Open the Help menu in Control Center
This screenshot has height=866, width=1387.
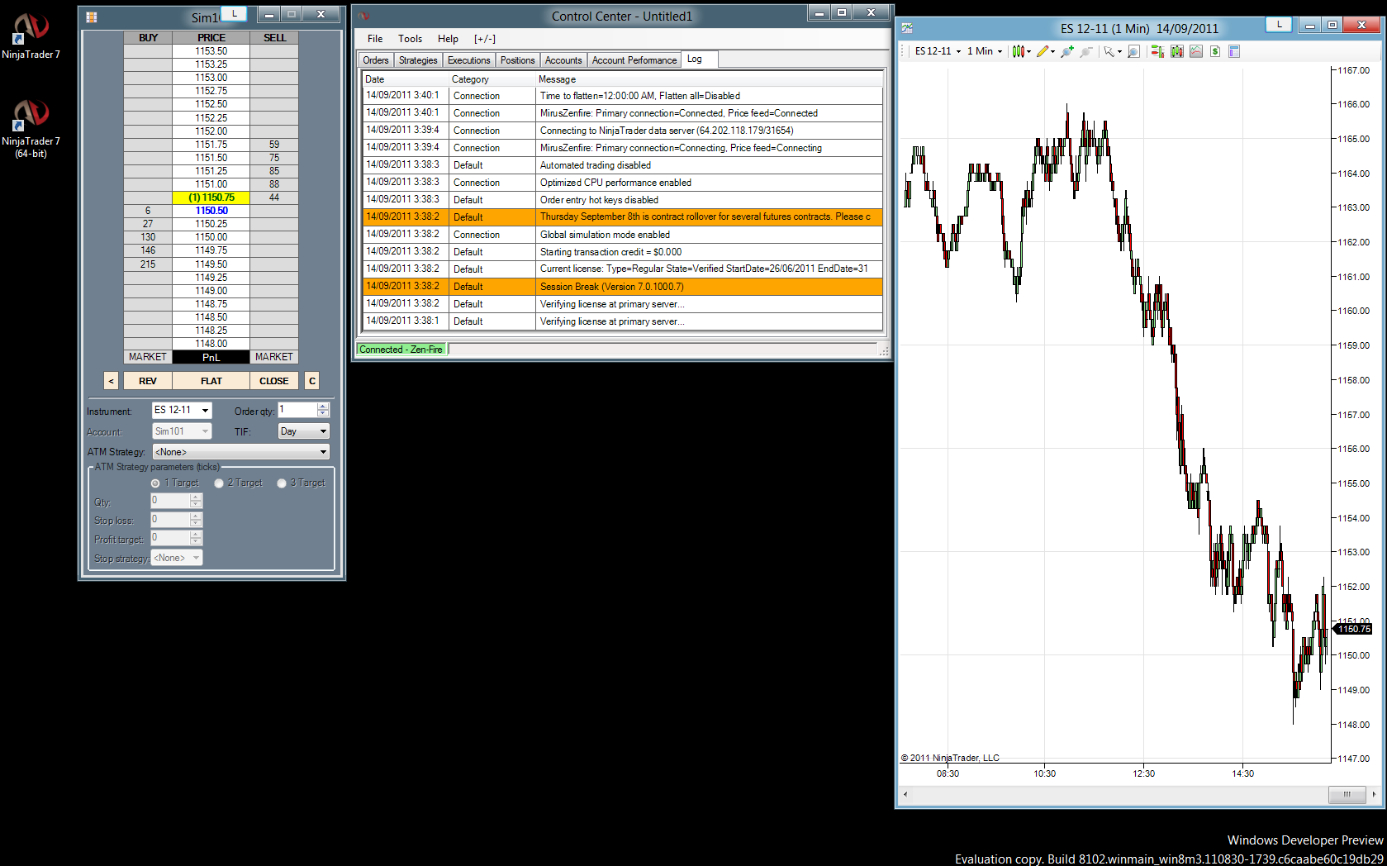(448, 39)
